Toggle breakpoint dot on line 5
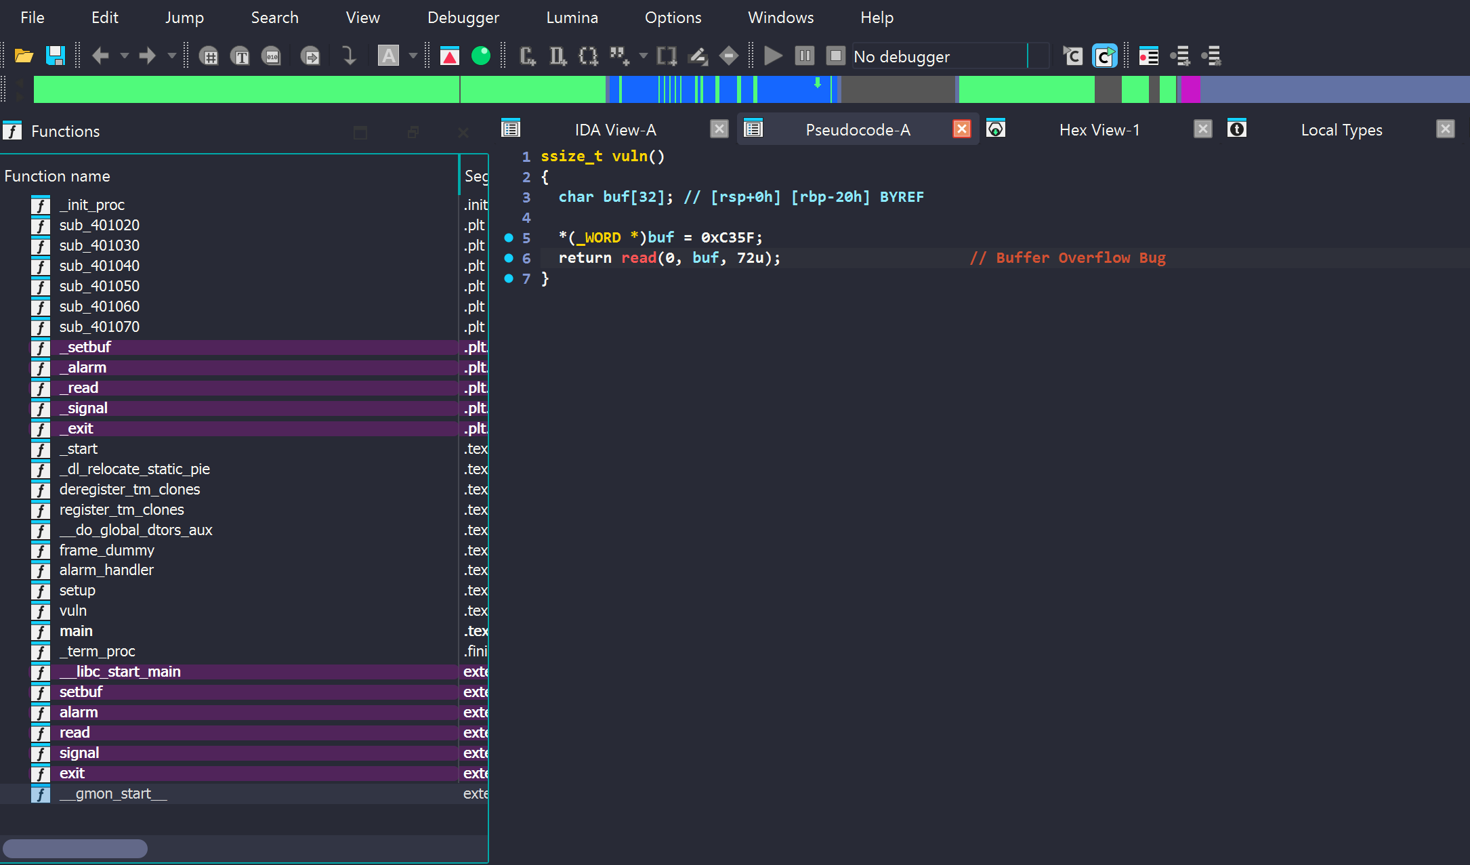The width and height of the screenshot is (1470, 865). (x=509, y=238)
